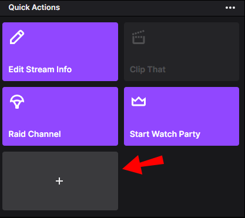
Task: Select the Edit Stream Info tile
Action: pos(60,52)
